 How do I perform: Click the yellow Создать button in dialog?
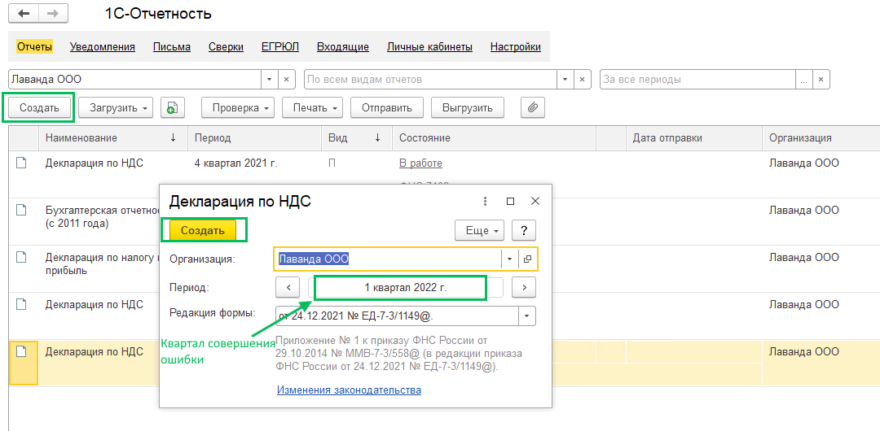203,230
